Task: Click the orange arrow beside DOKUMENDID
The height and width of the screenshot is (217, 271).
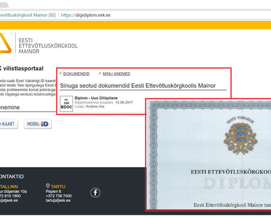Action: pyautogui.click(x=61, y=74)
